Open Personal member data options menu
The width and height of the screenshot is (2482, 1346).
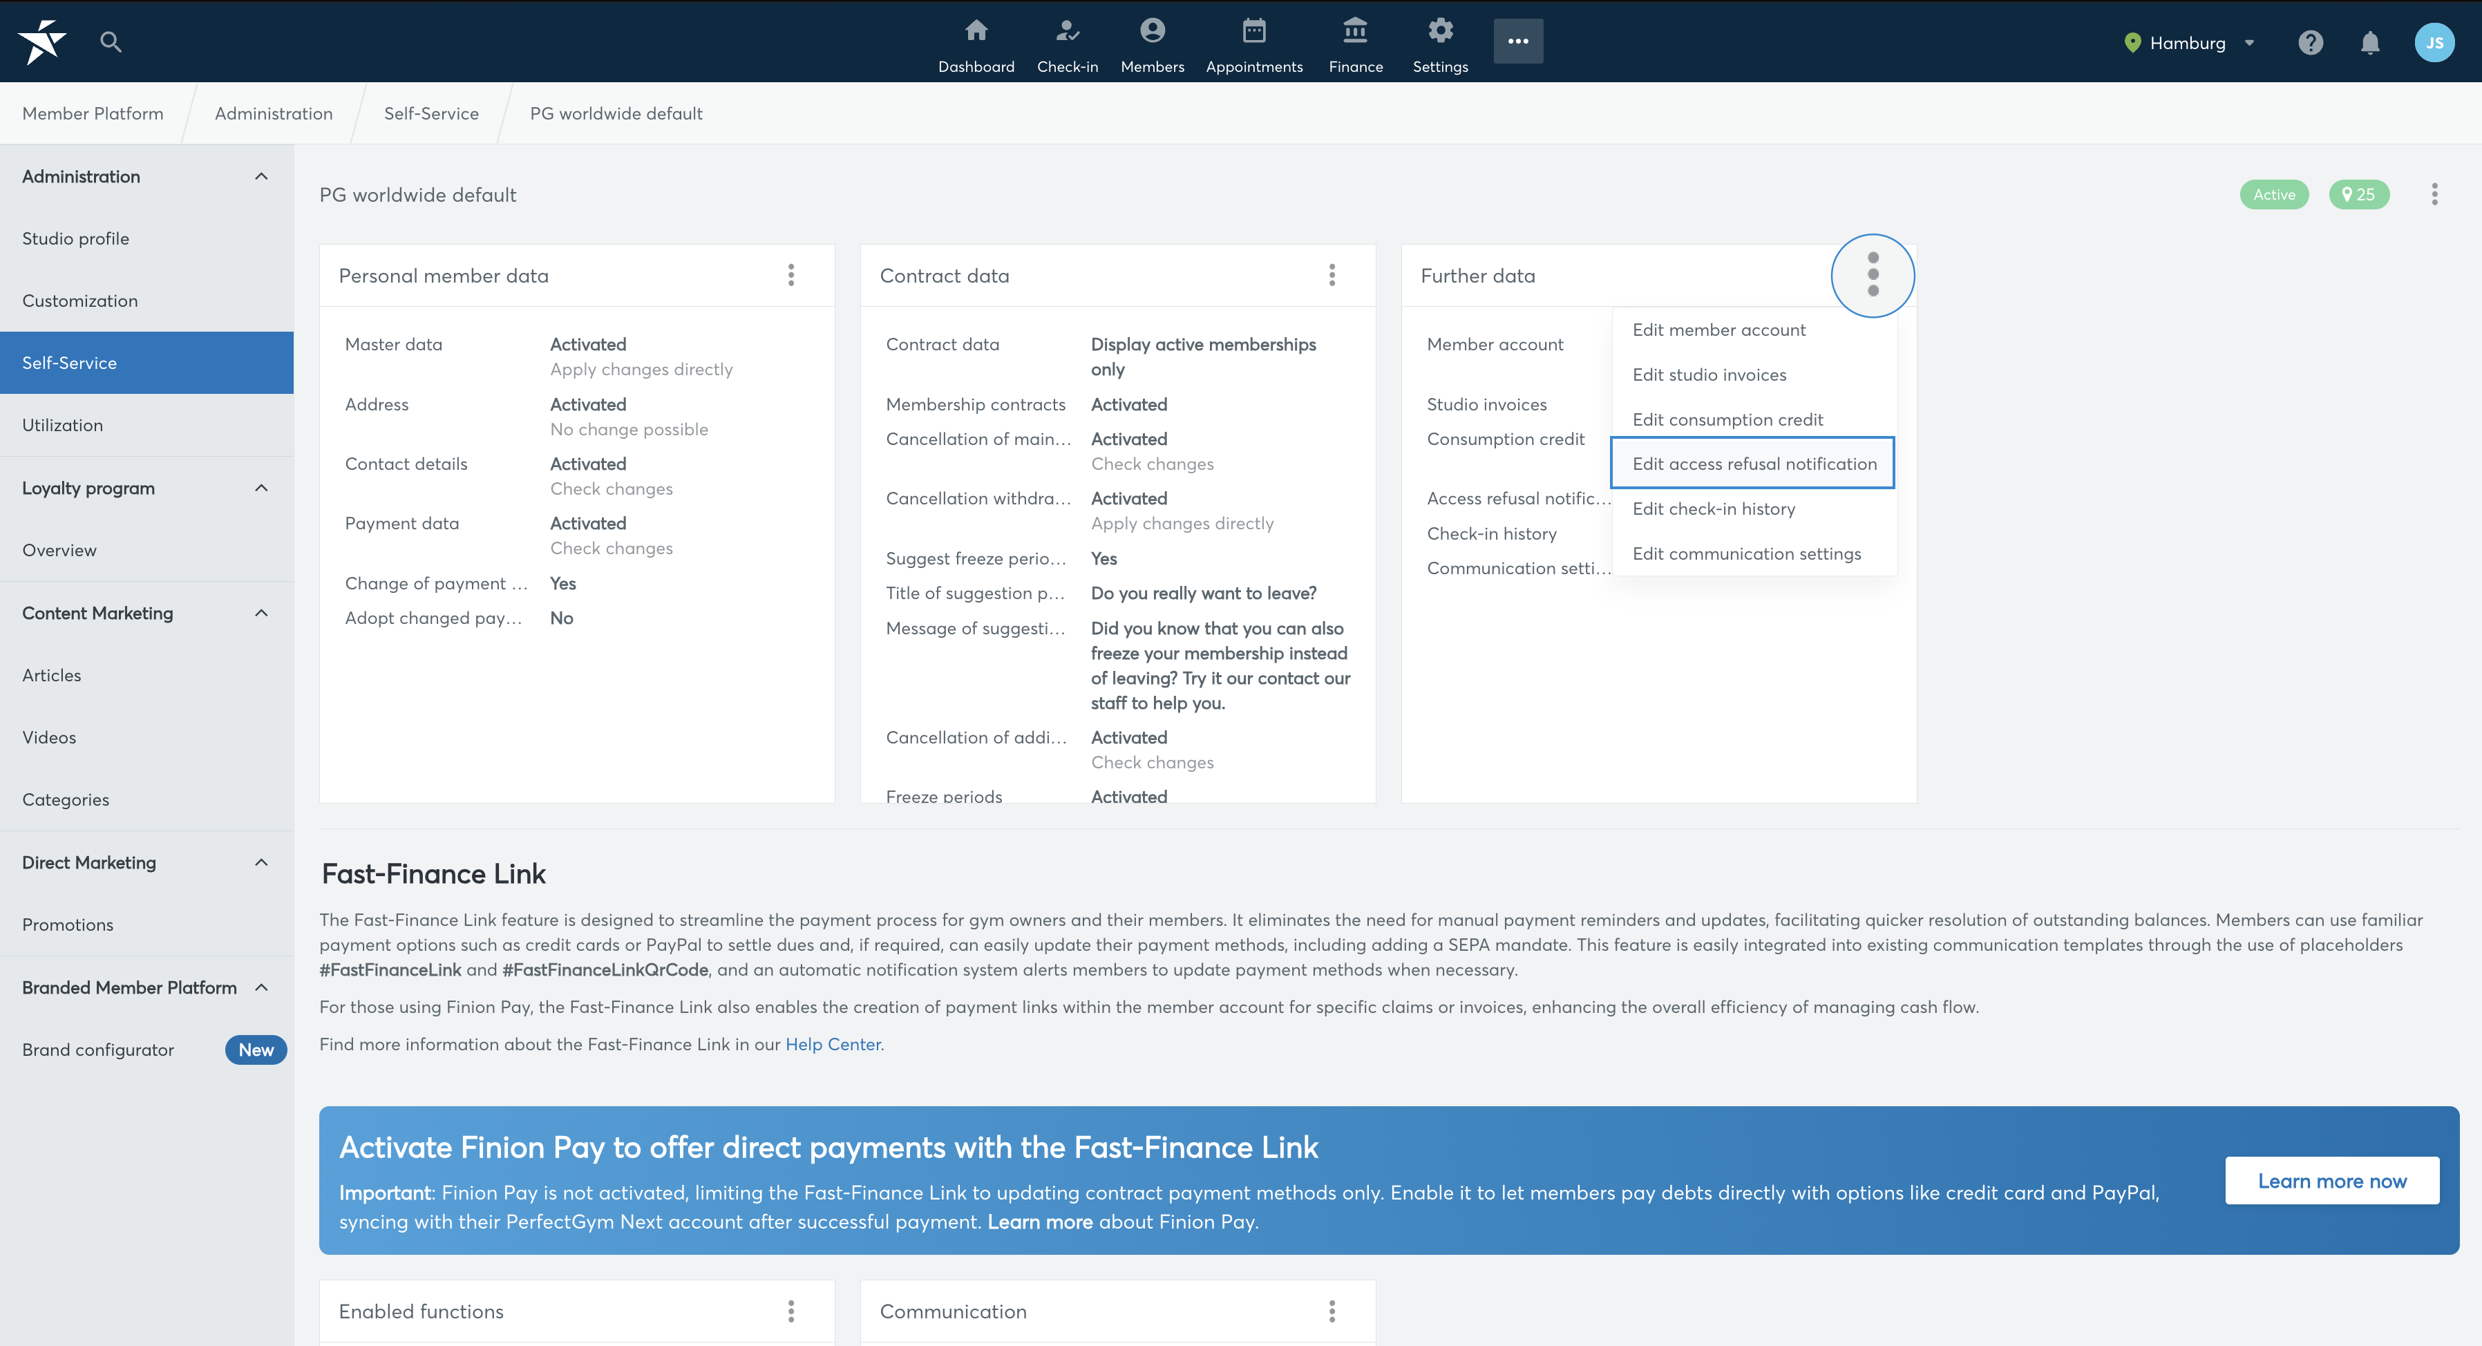[791, 276]
